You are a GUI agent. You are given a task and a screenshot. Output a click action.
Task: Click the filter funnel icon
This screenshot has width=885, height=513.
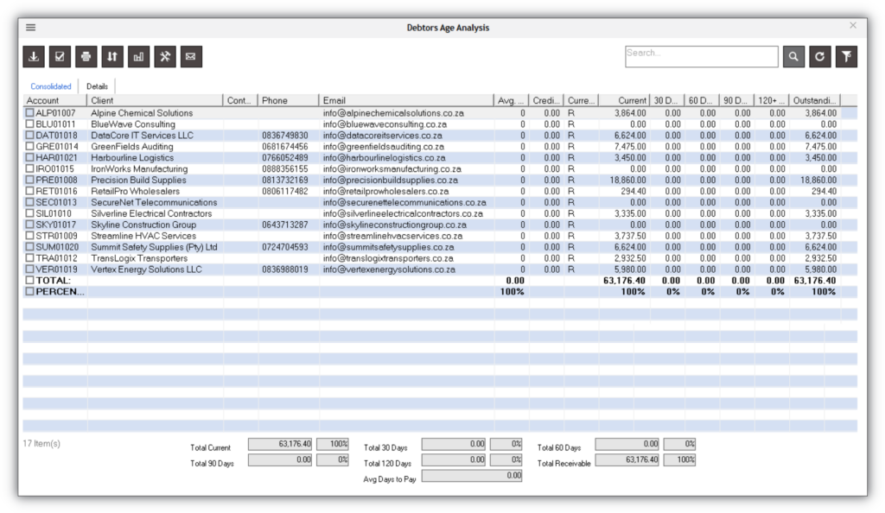click(847, 56)
